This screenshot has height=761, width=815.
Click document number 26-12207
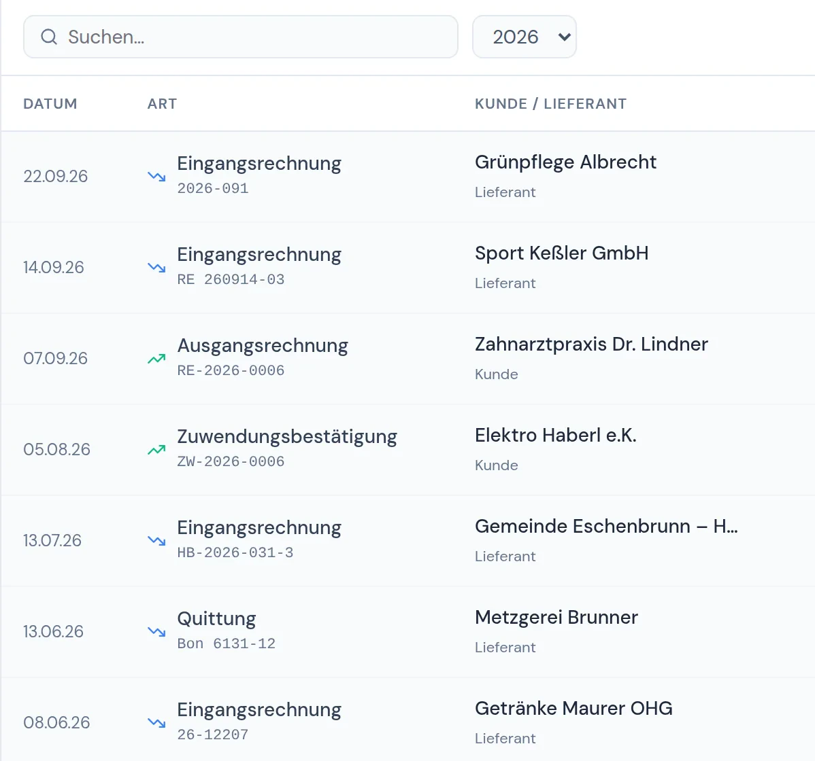213,735
